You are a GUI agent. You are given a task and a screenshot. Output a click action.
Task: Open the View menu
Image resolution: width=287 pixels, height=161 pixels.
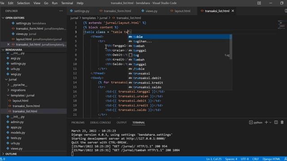37,3
